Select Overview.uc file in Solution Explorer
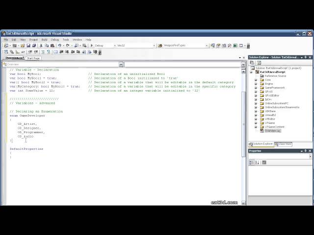The height and width of the screenshot is (235, 314). pos(273,131)
